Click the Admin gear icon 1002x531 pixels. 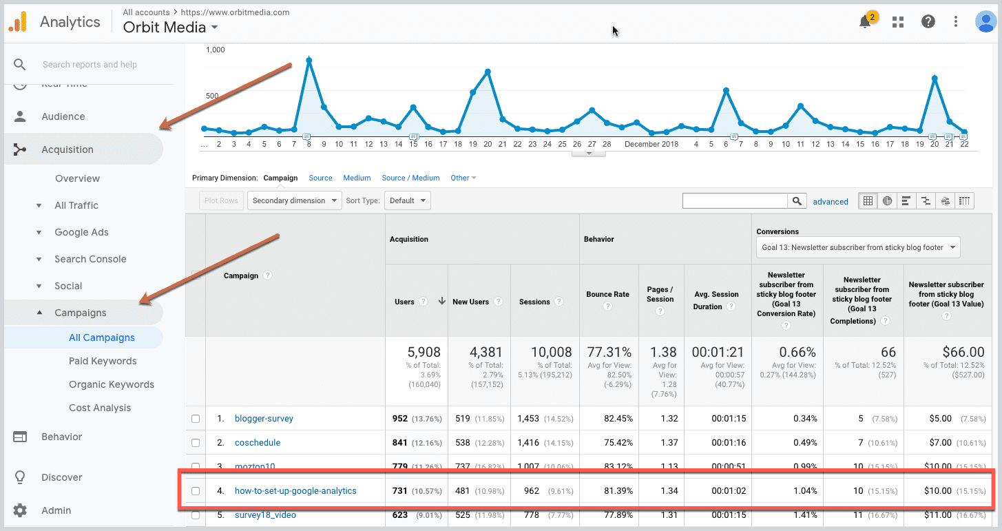(20, 510)
